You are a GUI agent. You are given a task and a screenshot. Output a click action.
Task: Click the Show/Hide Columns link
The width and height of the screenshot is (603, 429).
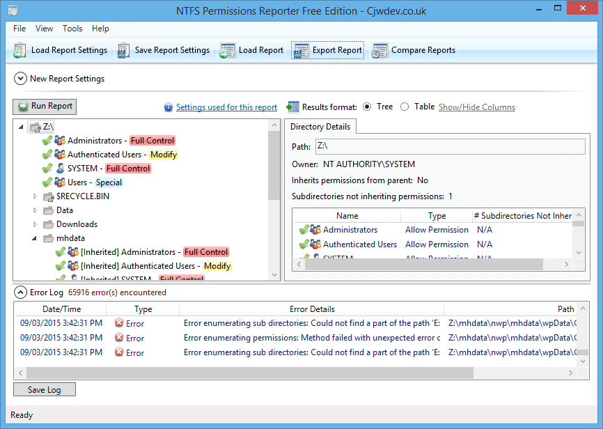(477, 107)
